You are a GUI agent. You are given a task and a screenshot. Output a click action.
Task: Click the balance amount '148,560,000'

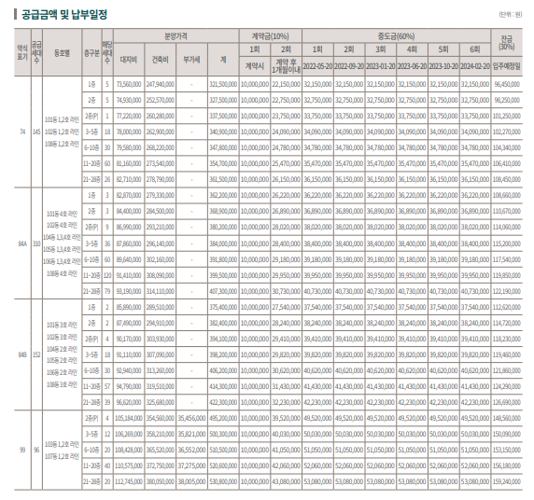pos(506,418)
